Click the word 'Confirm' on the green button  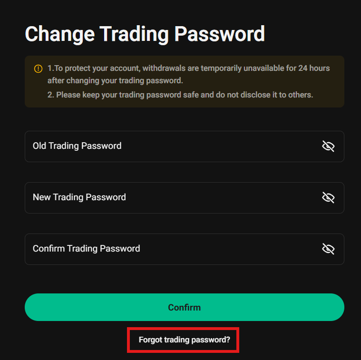[184, 308]
